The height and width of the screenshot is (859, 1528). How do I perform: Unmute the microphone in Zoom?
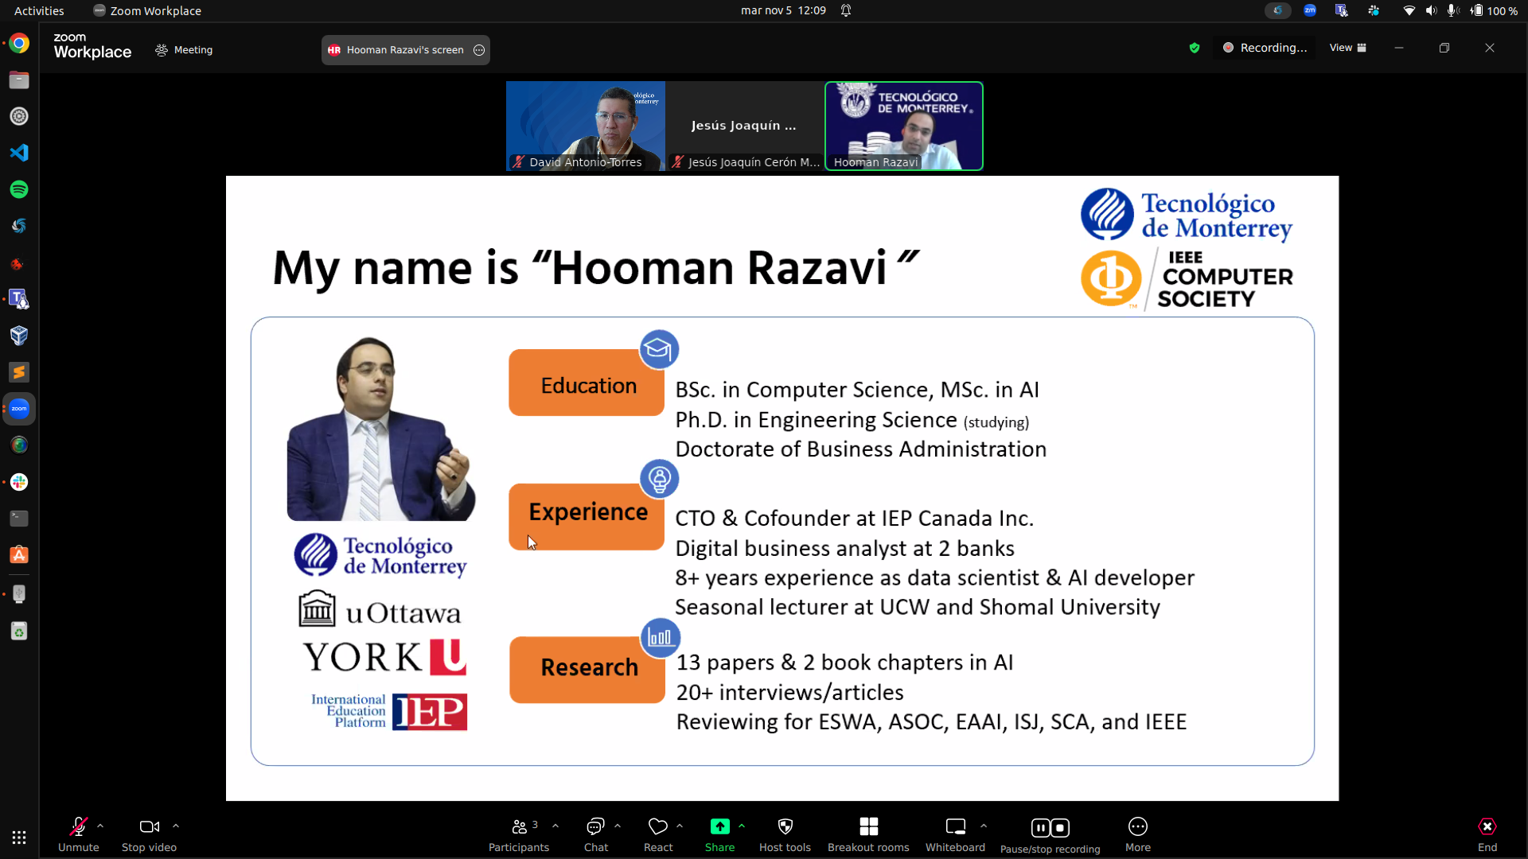point(78,834)
